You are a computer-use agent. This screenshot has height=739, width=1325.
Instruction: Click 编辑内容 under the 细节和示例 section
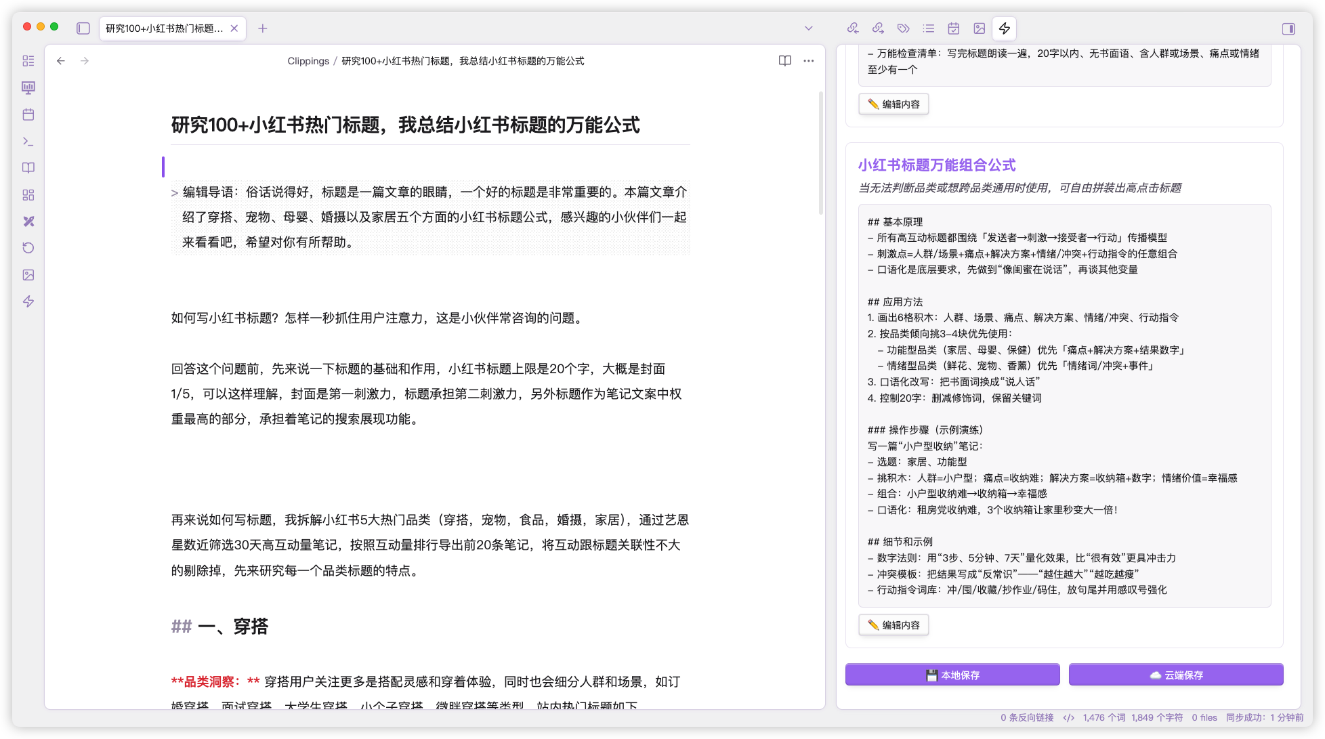coord(893,625)
